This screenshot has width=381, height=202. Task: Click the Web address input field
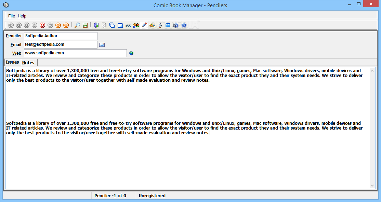[75, 53]
